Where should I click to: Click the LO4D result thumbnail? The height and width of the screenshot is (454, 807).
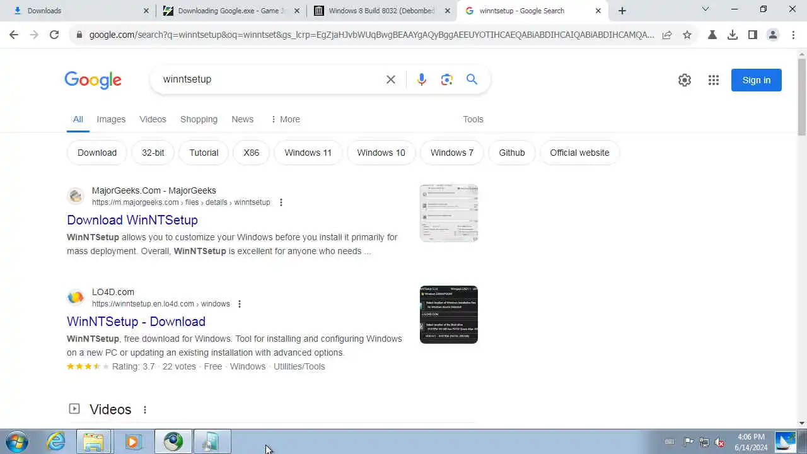coord(449,315)
